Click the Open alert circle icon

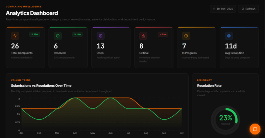point(101,36)
